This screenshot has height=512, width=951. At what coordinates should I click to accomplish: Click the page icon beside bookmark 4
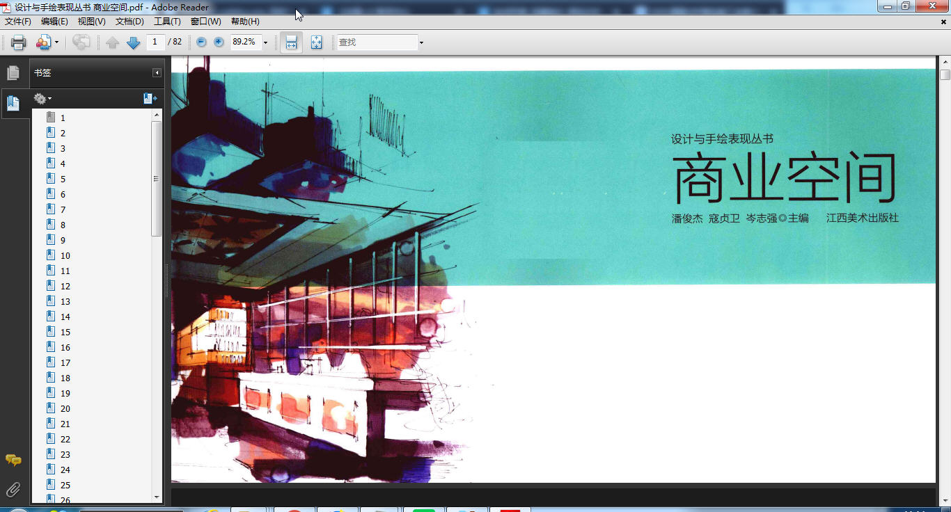point(50,163)
